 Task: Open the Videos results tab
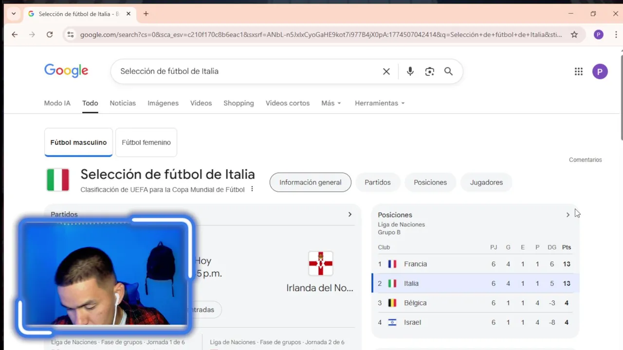point(201,103)
